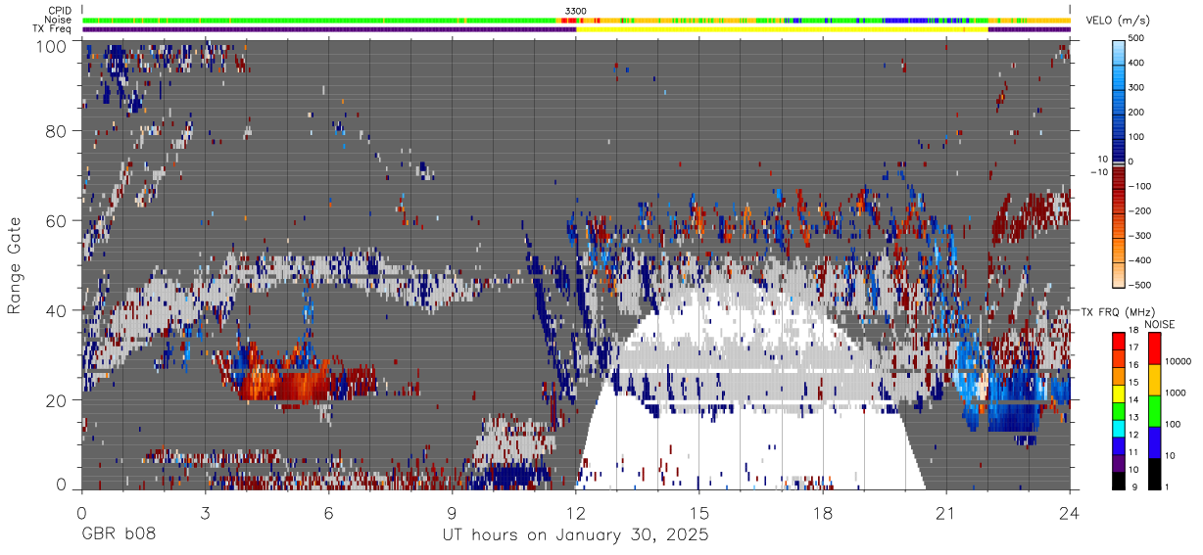The image size is (1203, 555).
Task: Click the pale orange bottom of velocity colorbar
Action: pos(1121,276)
